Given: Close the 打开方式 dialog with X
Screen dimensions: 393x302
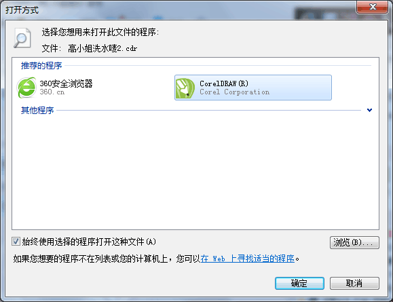Looking at the screenshot, I should 372,7.
